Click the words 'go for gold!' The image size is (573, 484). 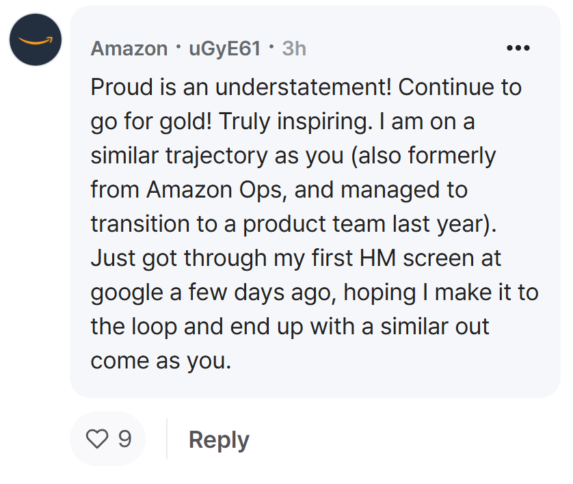pyautogui.click(x=151, y=122)
